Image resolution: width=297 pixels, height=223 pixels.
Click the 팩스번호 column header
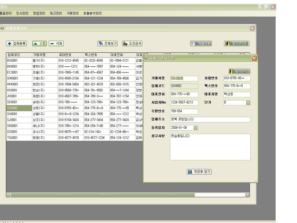[x=96, y=55]
